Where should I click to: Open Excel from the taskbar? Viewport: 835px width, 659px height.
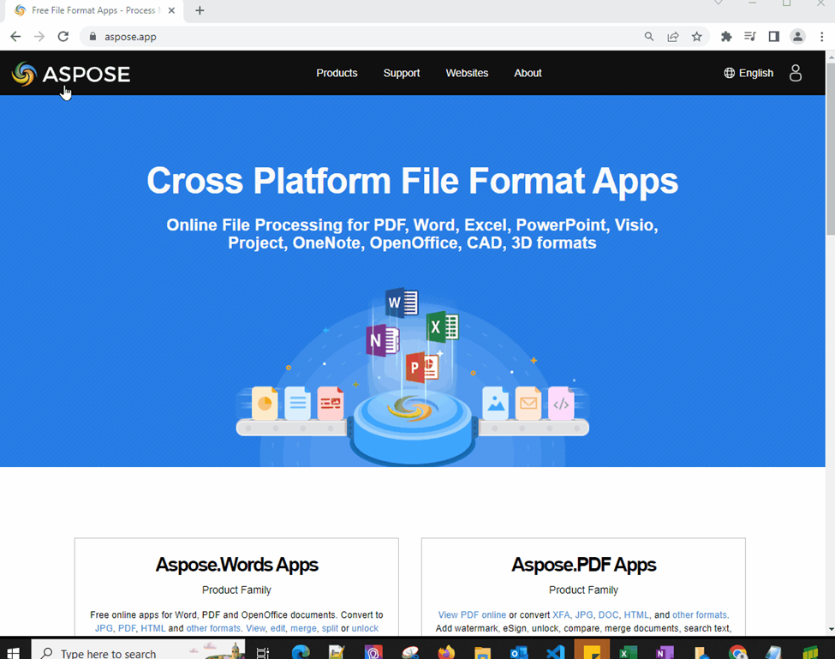point(629,652)
